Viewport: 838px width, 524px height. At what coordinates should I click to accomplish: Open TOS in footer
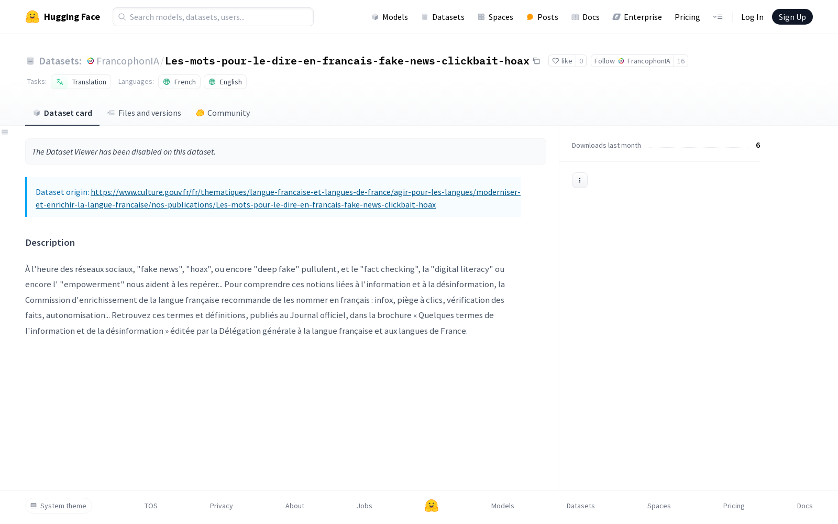(x=151, y=506)
